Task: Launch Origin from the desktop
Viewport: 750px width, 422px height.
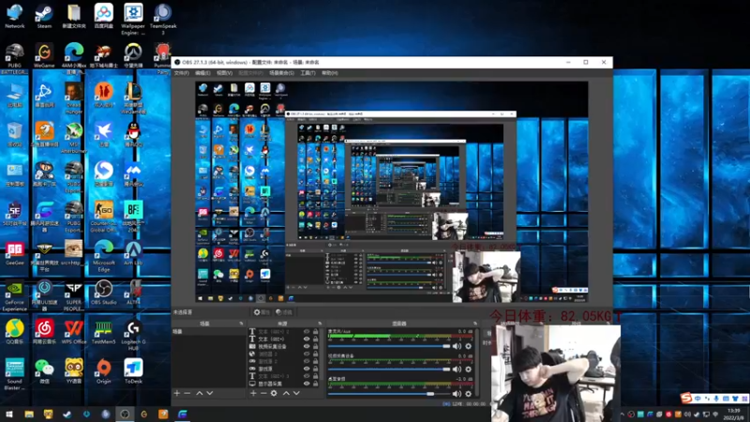Action: (103, 371)
